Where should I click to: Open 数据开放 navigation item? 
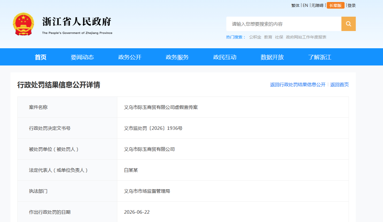click(272, 57)
